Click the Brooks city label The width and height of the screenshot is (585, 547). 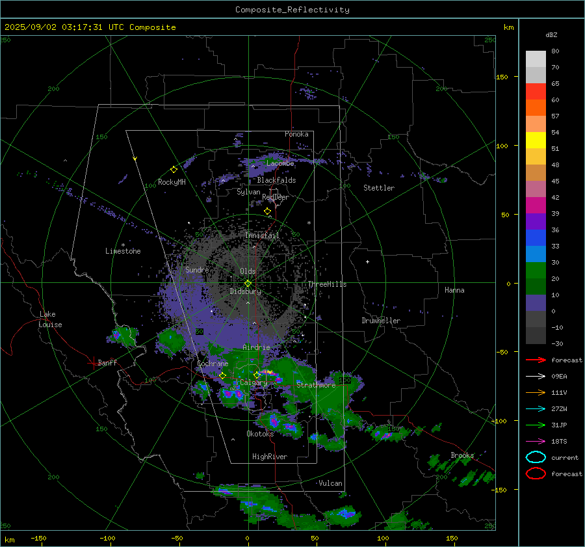[462, 455]
